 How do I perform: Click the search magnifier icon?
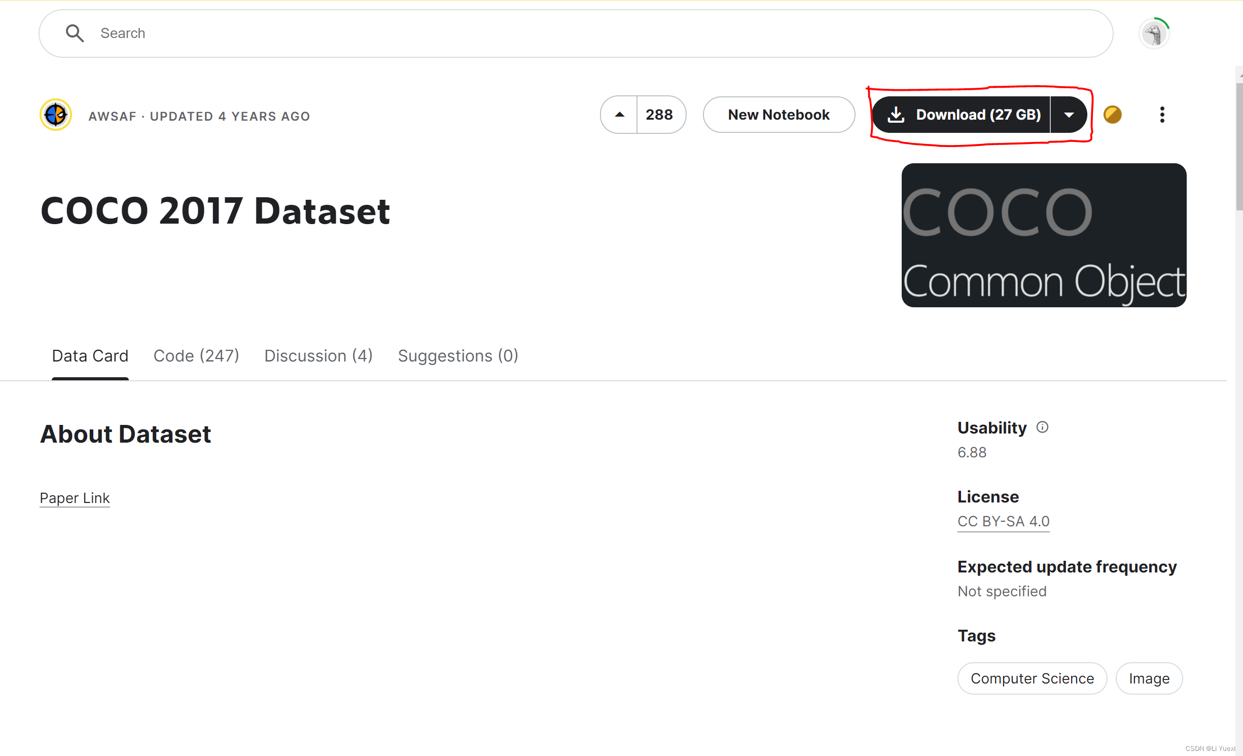pyautogui.click(x=75, y=33)
